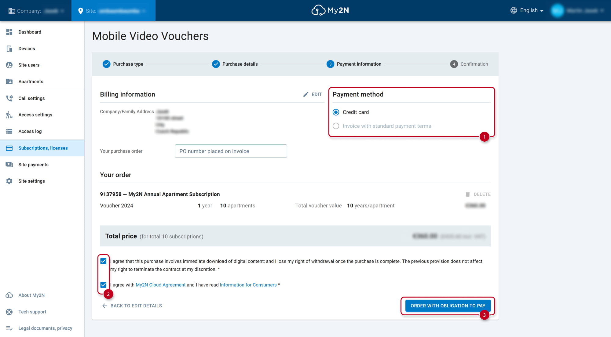
Task: Open Site payments menu item
Action: click(33, 165)
